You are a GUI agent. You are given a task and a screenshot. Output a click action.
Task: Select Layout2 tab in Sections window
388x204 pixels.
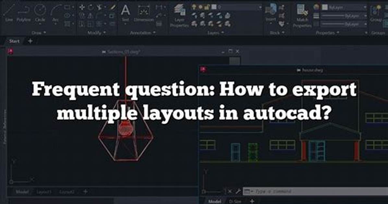[x=67, y=192]
